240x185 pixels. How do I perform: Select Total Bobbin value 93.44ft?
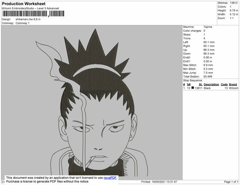point(208,77)
